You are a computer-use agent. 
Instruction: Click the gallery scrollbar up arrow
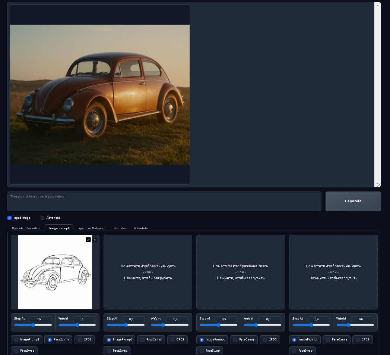coord(378,6)
